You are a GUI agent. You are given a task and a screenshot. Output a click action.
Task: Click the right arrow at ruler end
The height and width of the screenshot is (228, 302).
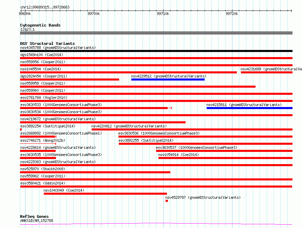pos(291,11)
